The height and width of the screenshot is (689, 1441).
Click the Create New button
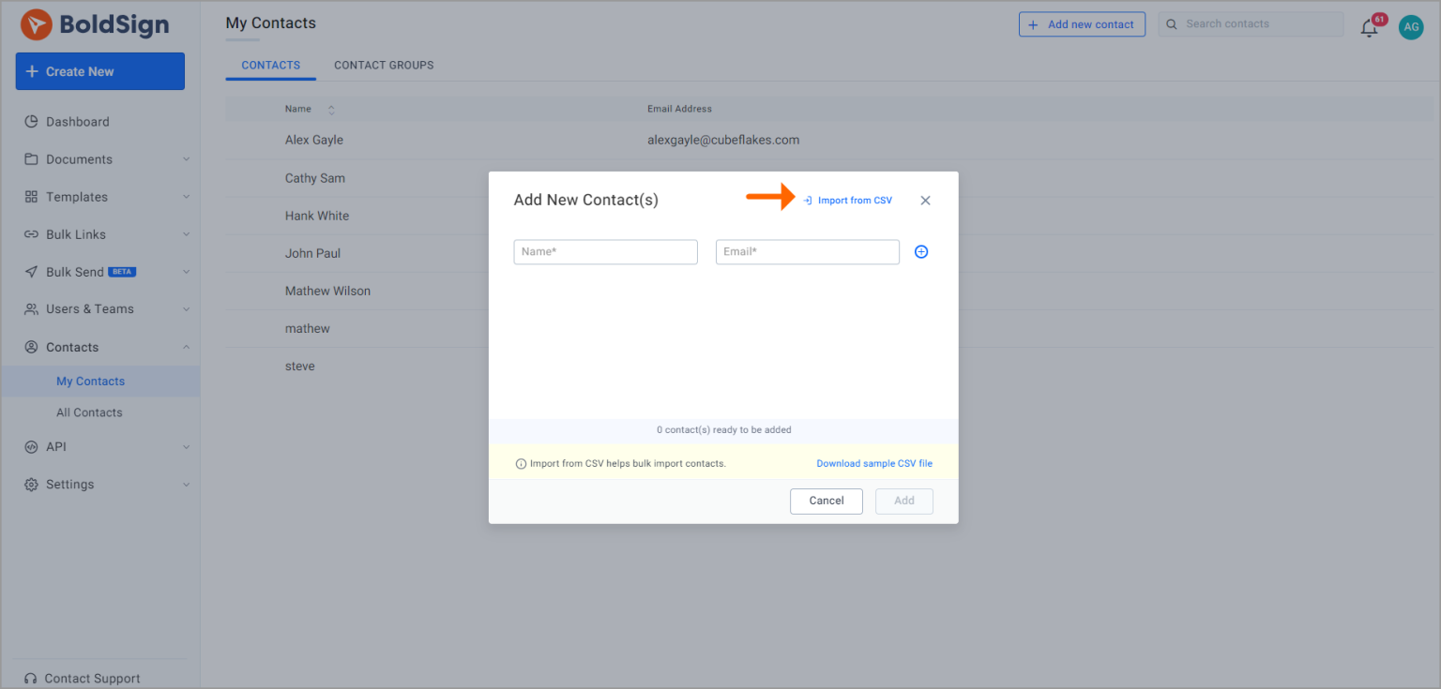99,71
